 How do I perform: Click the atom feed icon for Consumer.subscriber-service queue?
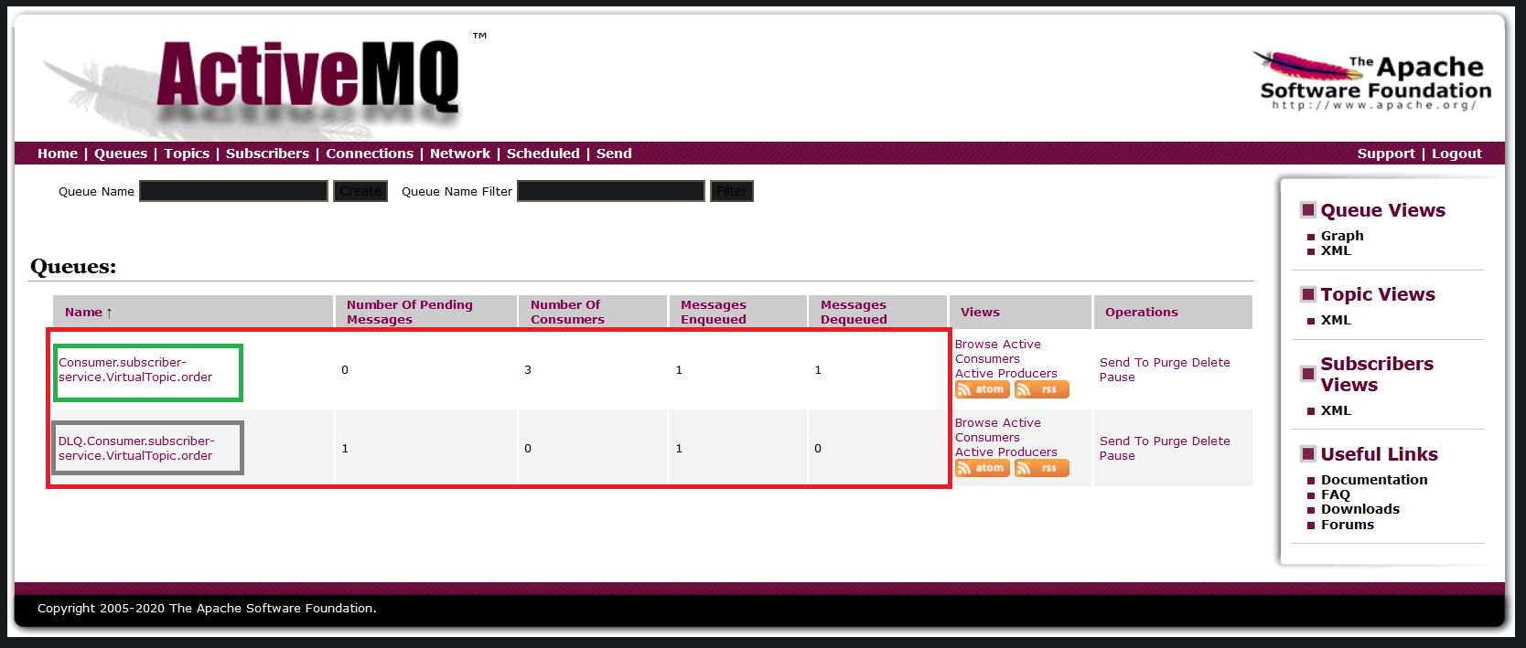(982, 389)
